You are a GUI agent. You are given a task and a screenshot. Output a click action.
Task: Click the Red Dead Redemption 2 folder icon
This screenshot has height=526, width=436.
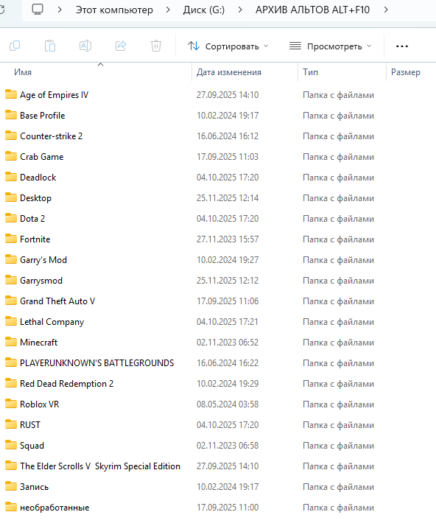11,383
